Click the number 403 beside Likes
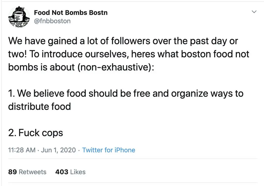The width and height of the screenshot is (264, 186). point(62,172)
